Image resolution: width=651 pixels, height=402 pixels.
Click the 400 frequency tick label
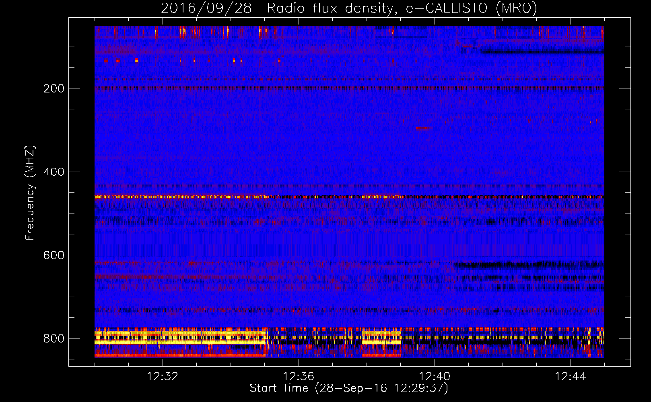coord(54,172)
